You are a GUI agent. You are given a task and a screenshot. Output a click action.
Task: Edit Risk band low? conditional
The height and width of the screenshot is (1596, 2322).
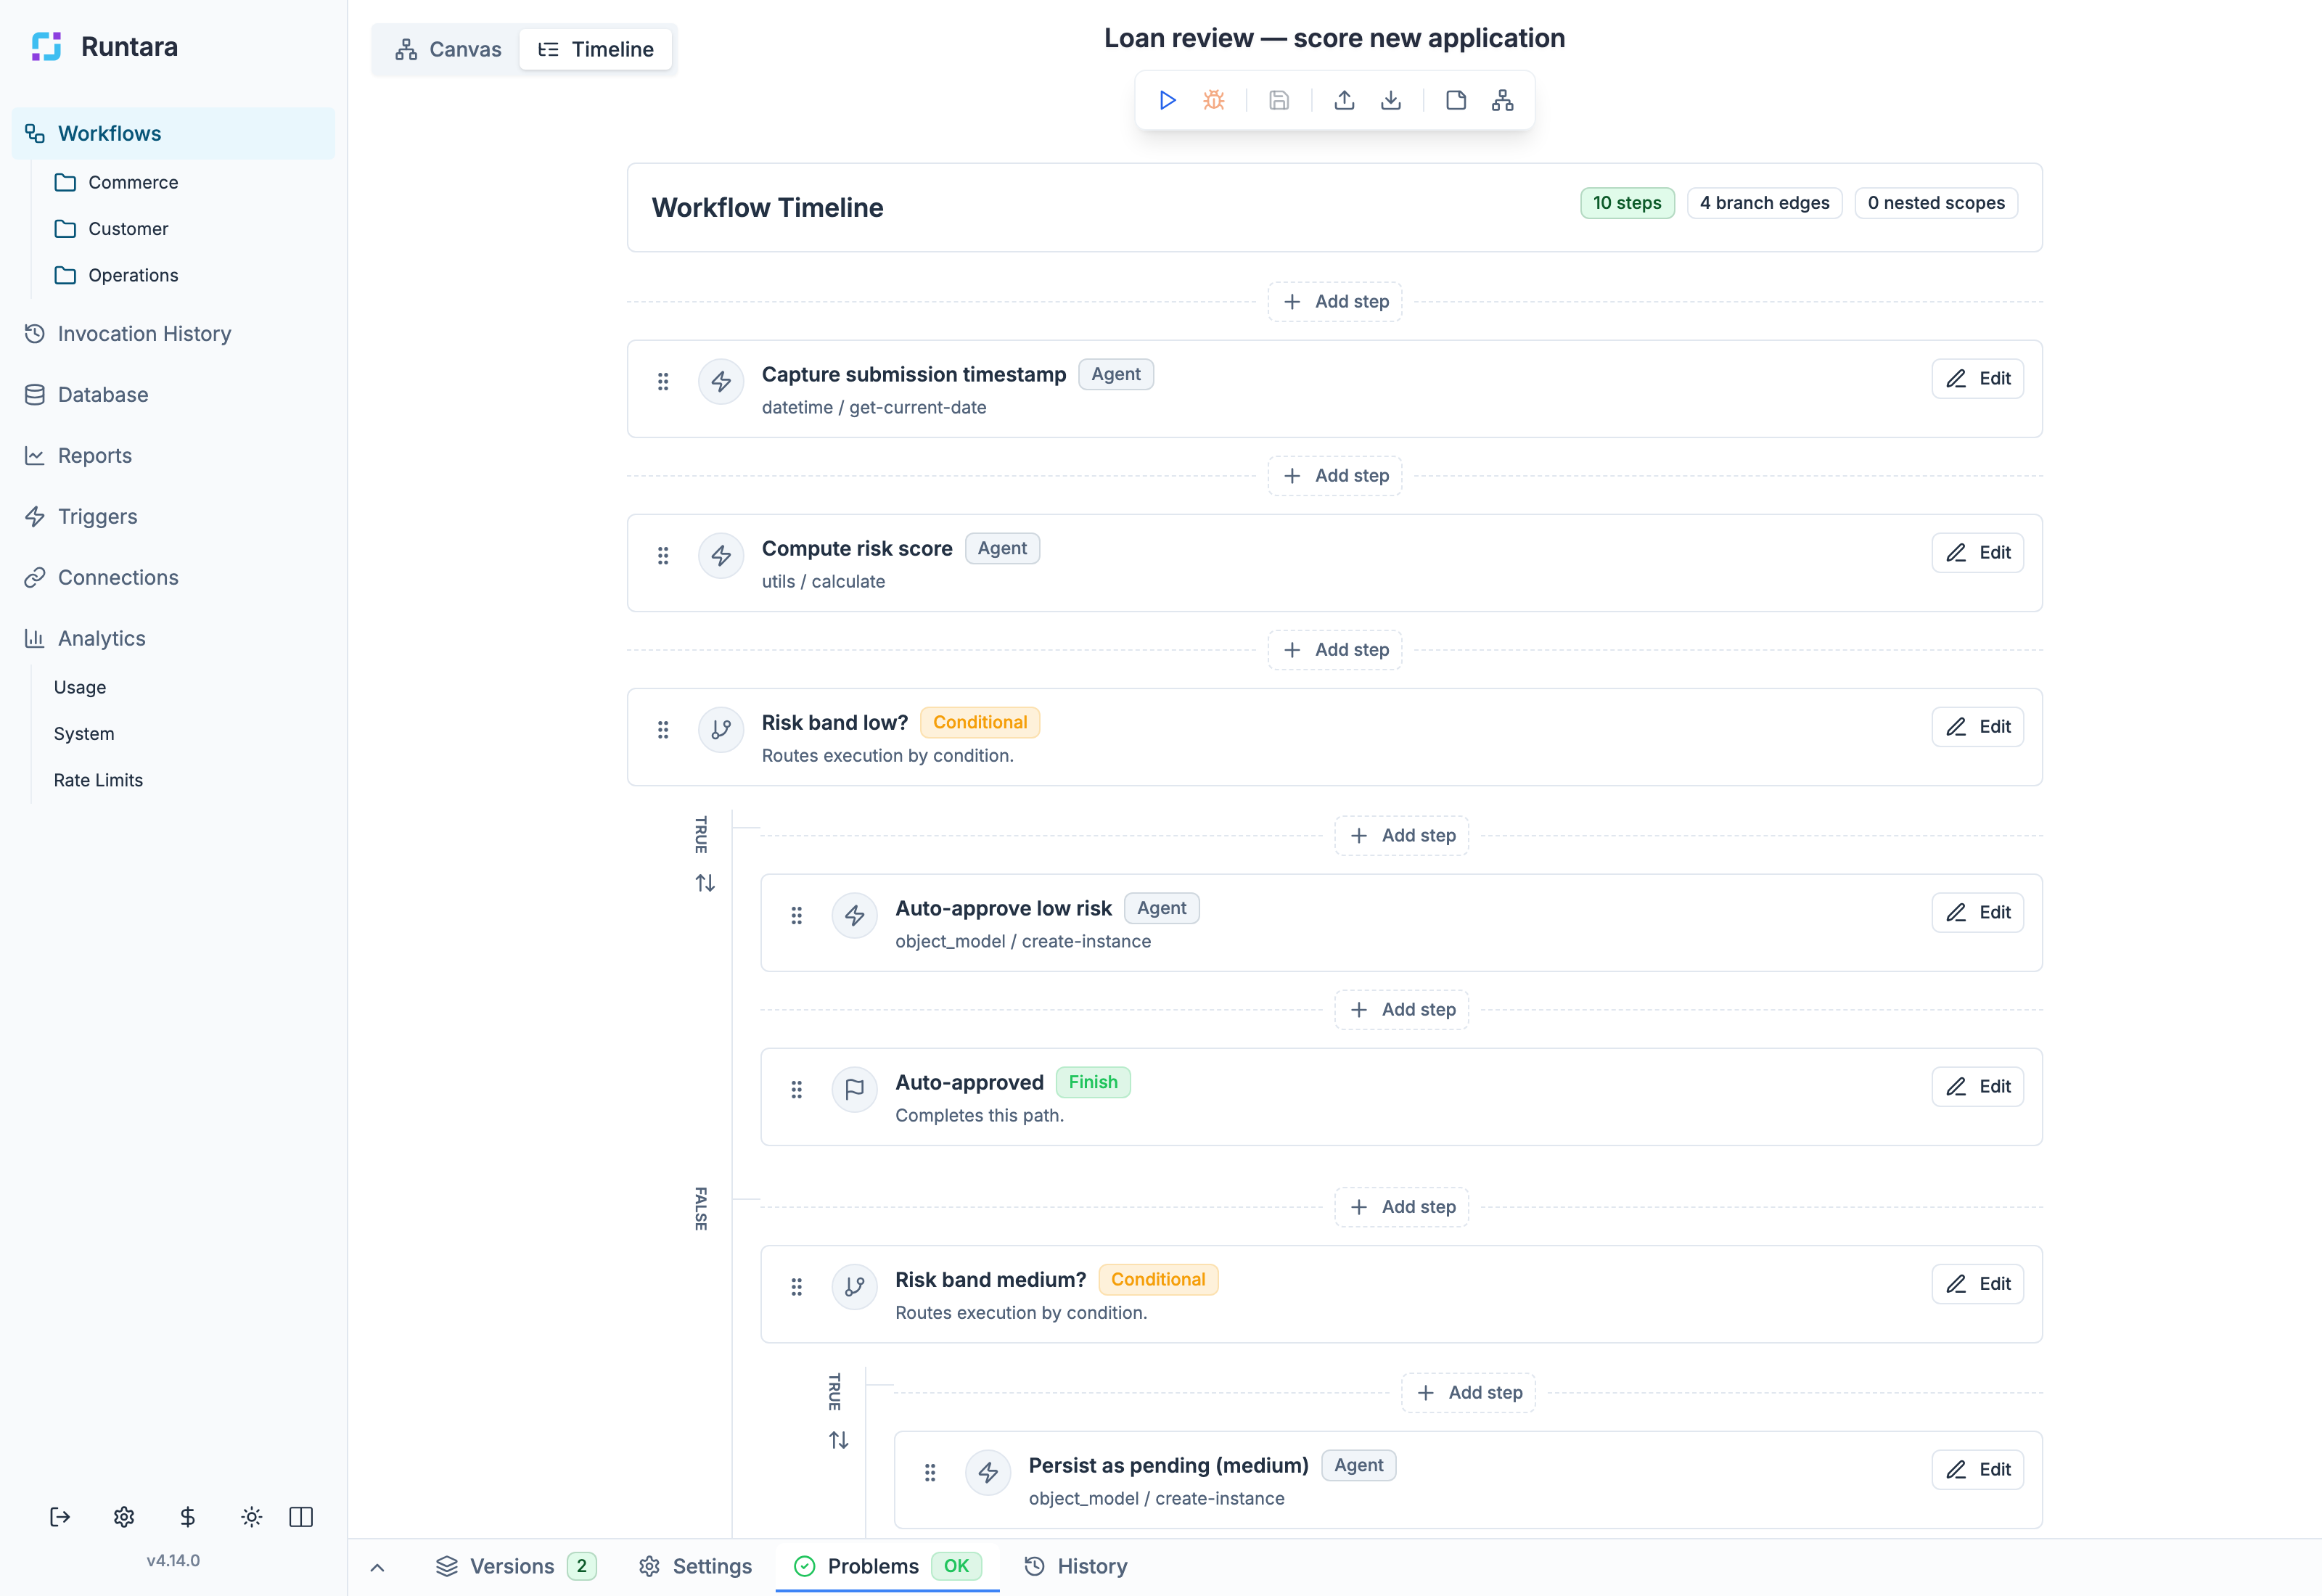[1977, 726]
